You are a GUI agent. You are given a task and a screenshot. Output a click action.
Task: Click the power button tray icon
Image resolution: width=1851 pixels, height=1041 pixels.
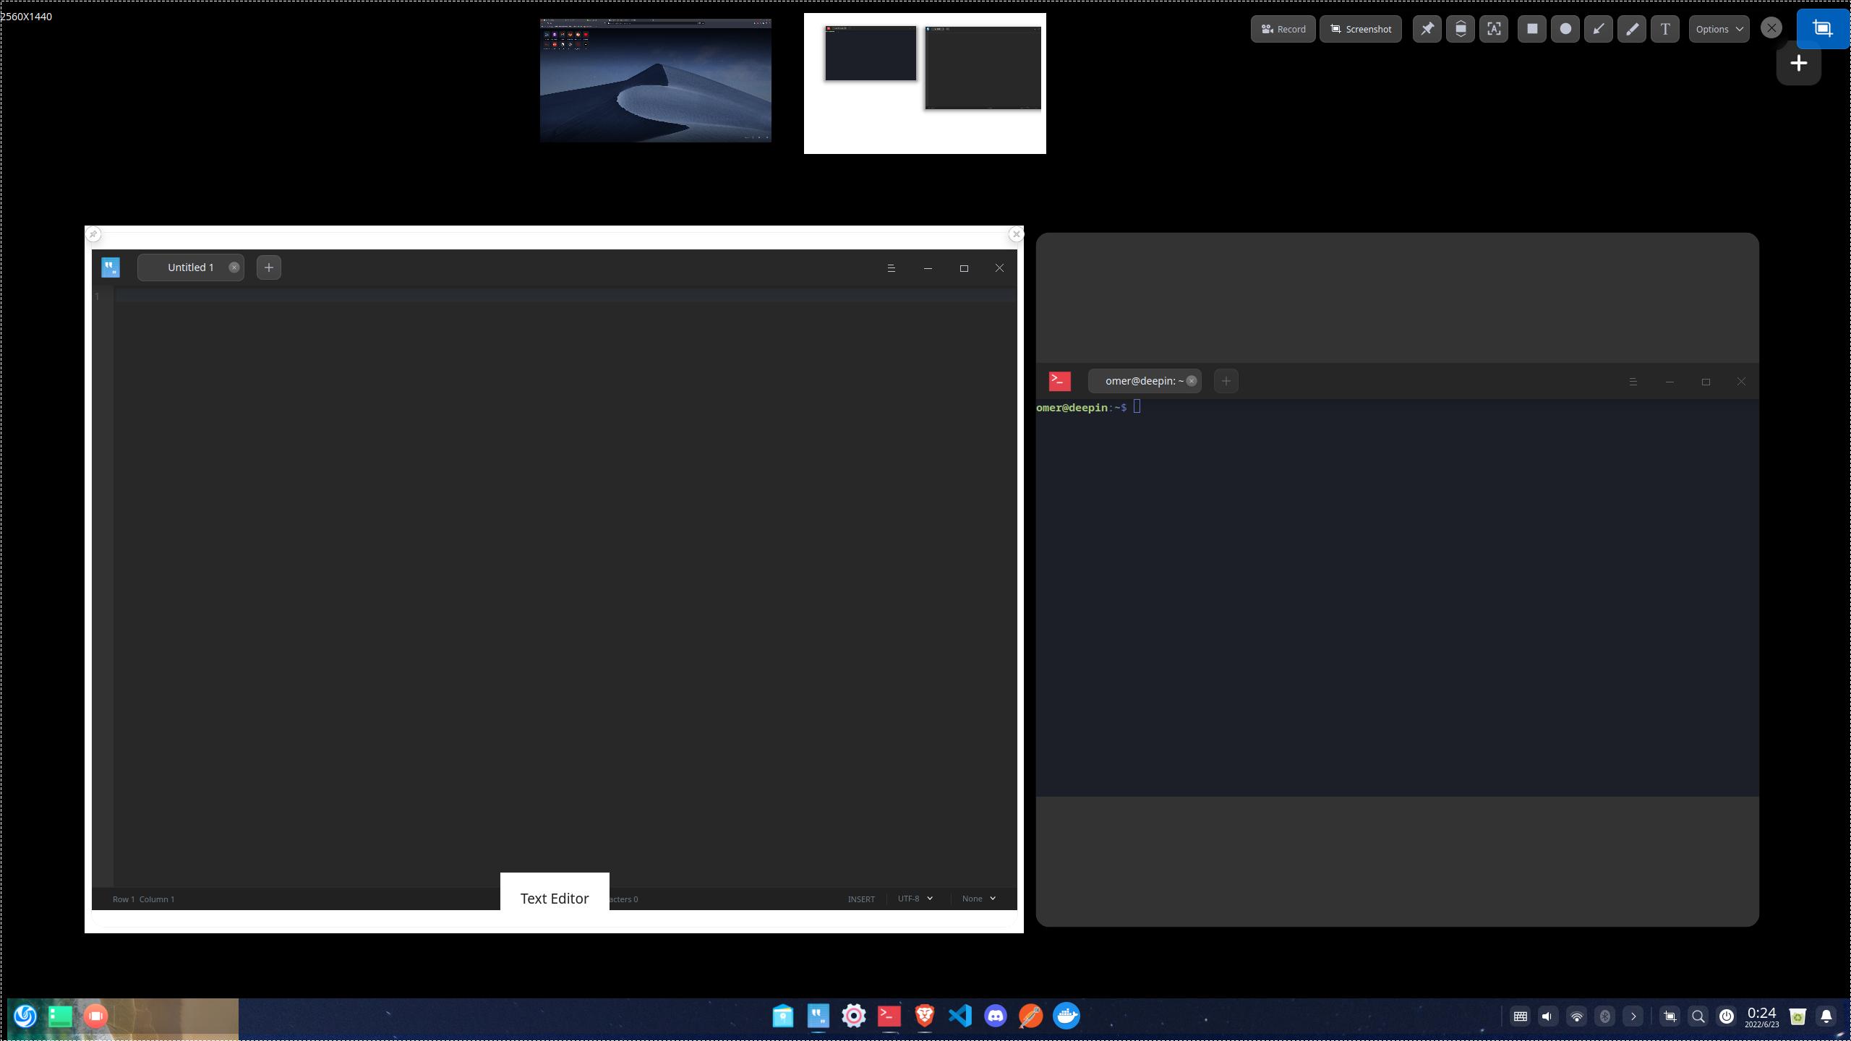1726,1016
